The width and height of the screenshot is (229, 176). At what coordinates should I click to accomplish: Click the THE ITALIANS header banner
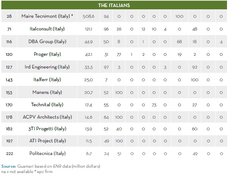(x=114, y=5)
